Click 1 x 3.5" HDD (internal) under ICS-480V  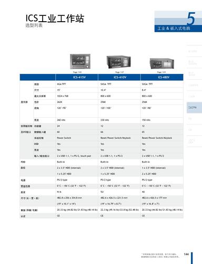click(154, 168)
